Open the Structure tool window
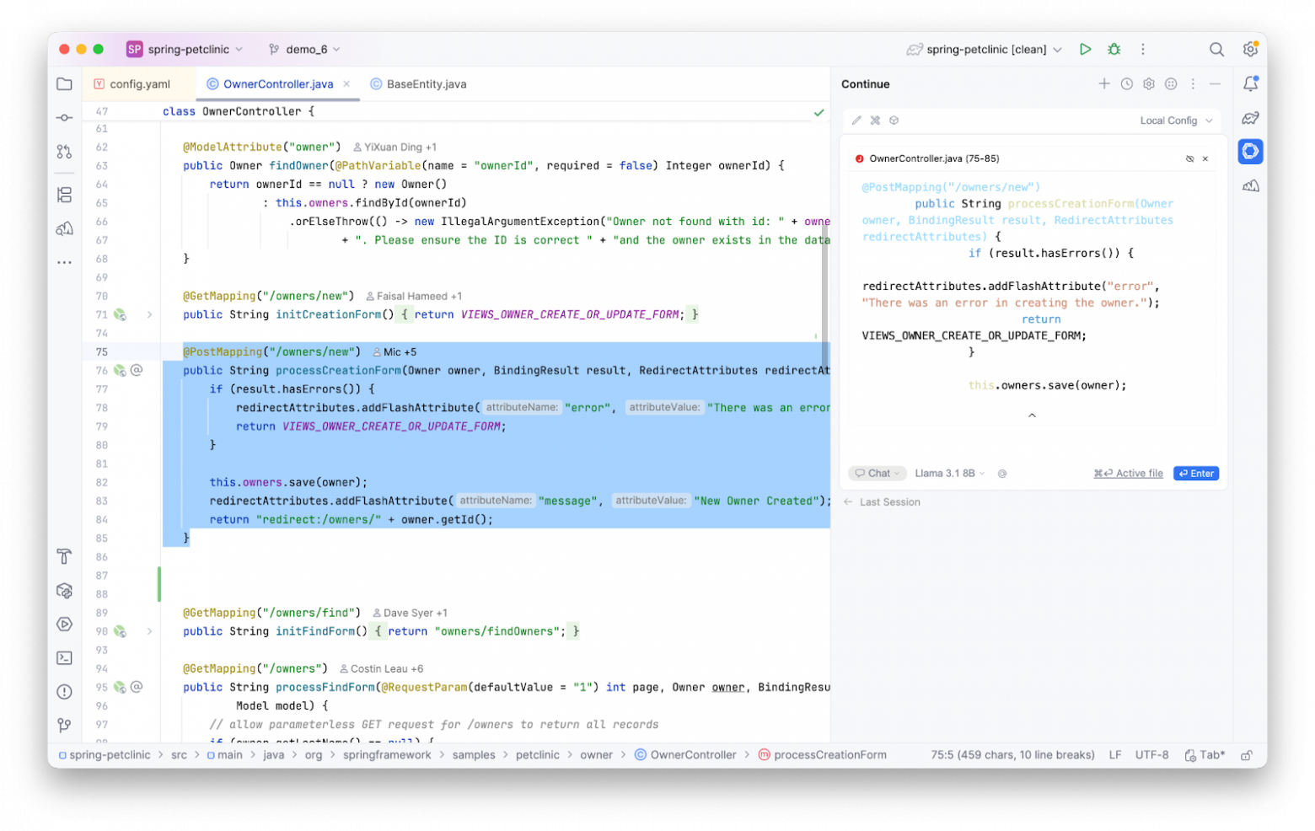Viewport: 1315px width, 831px height. [x=64, y=194]
